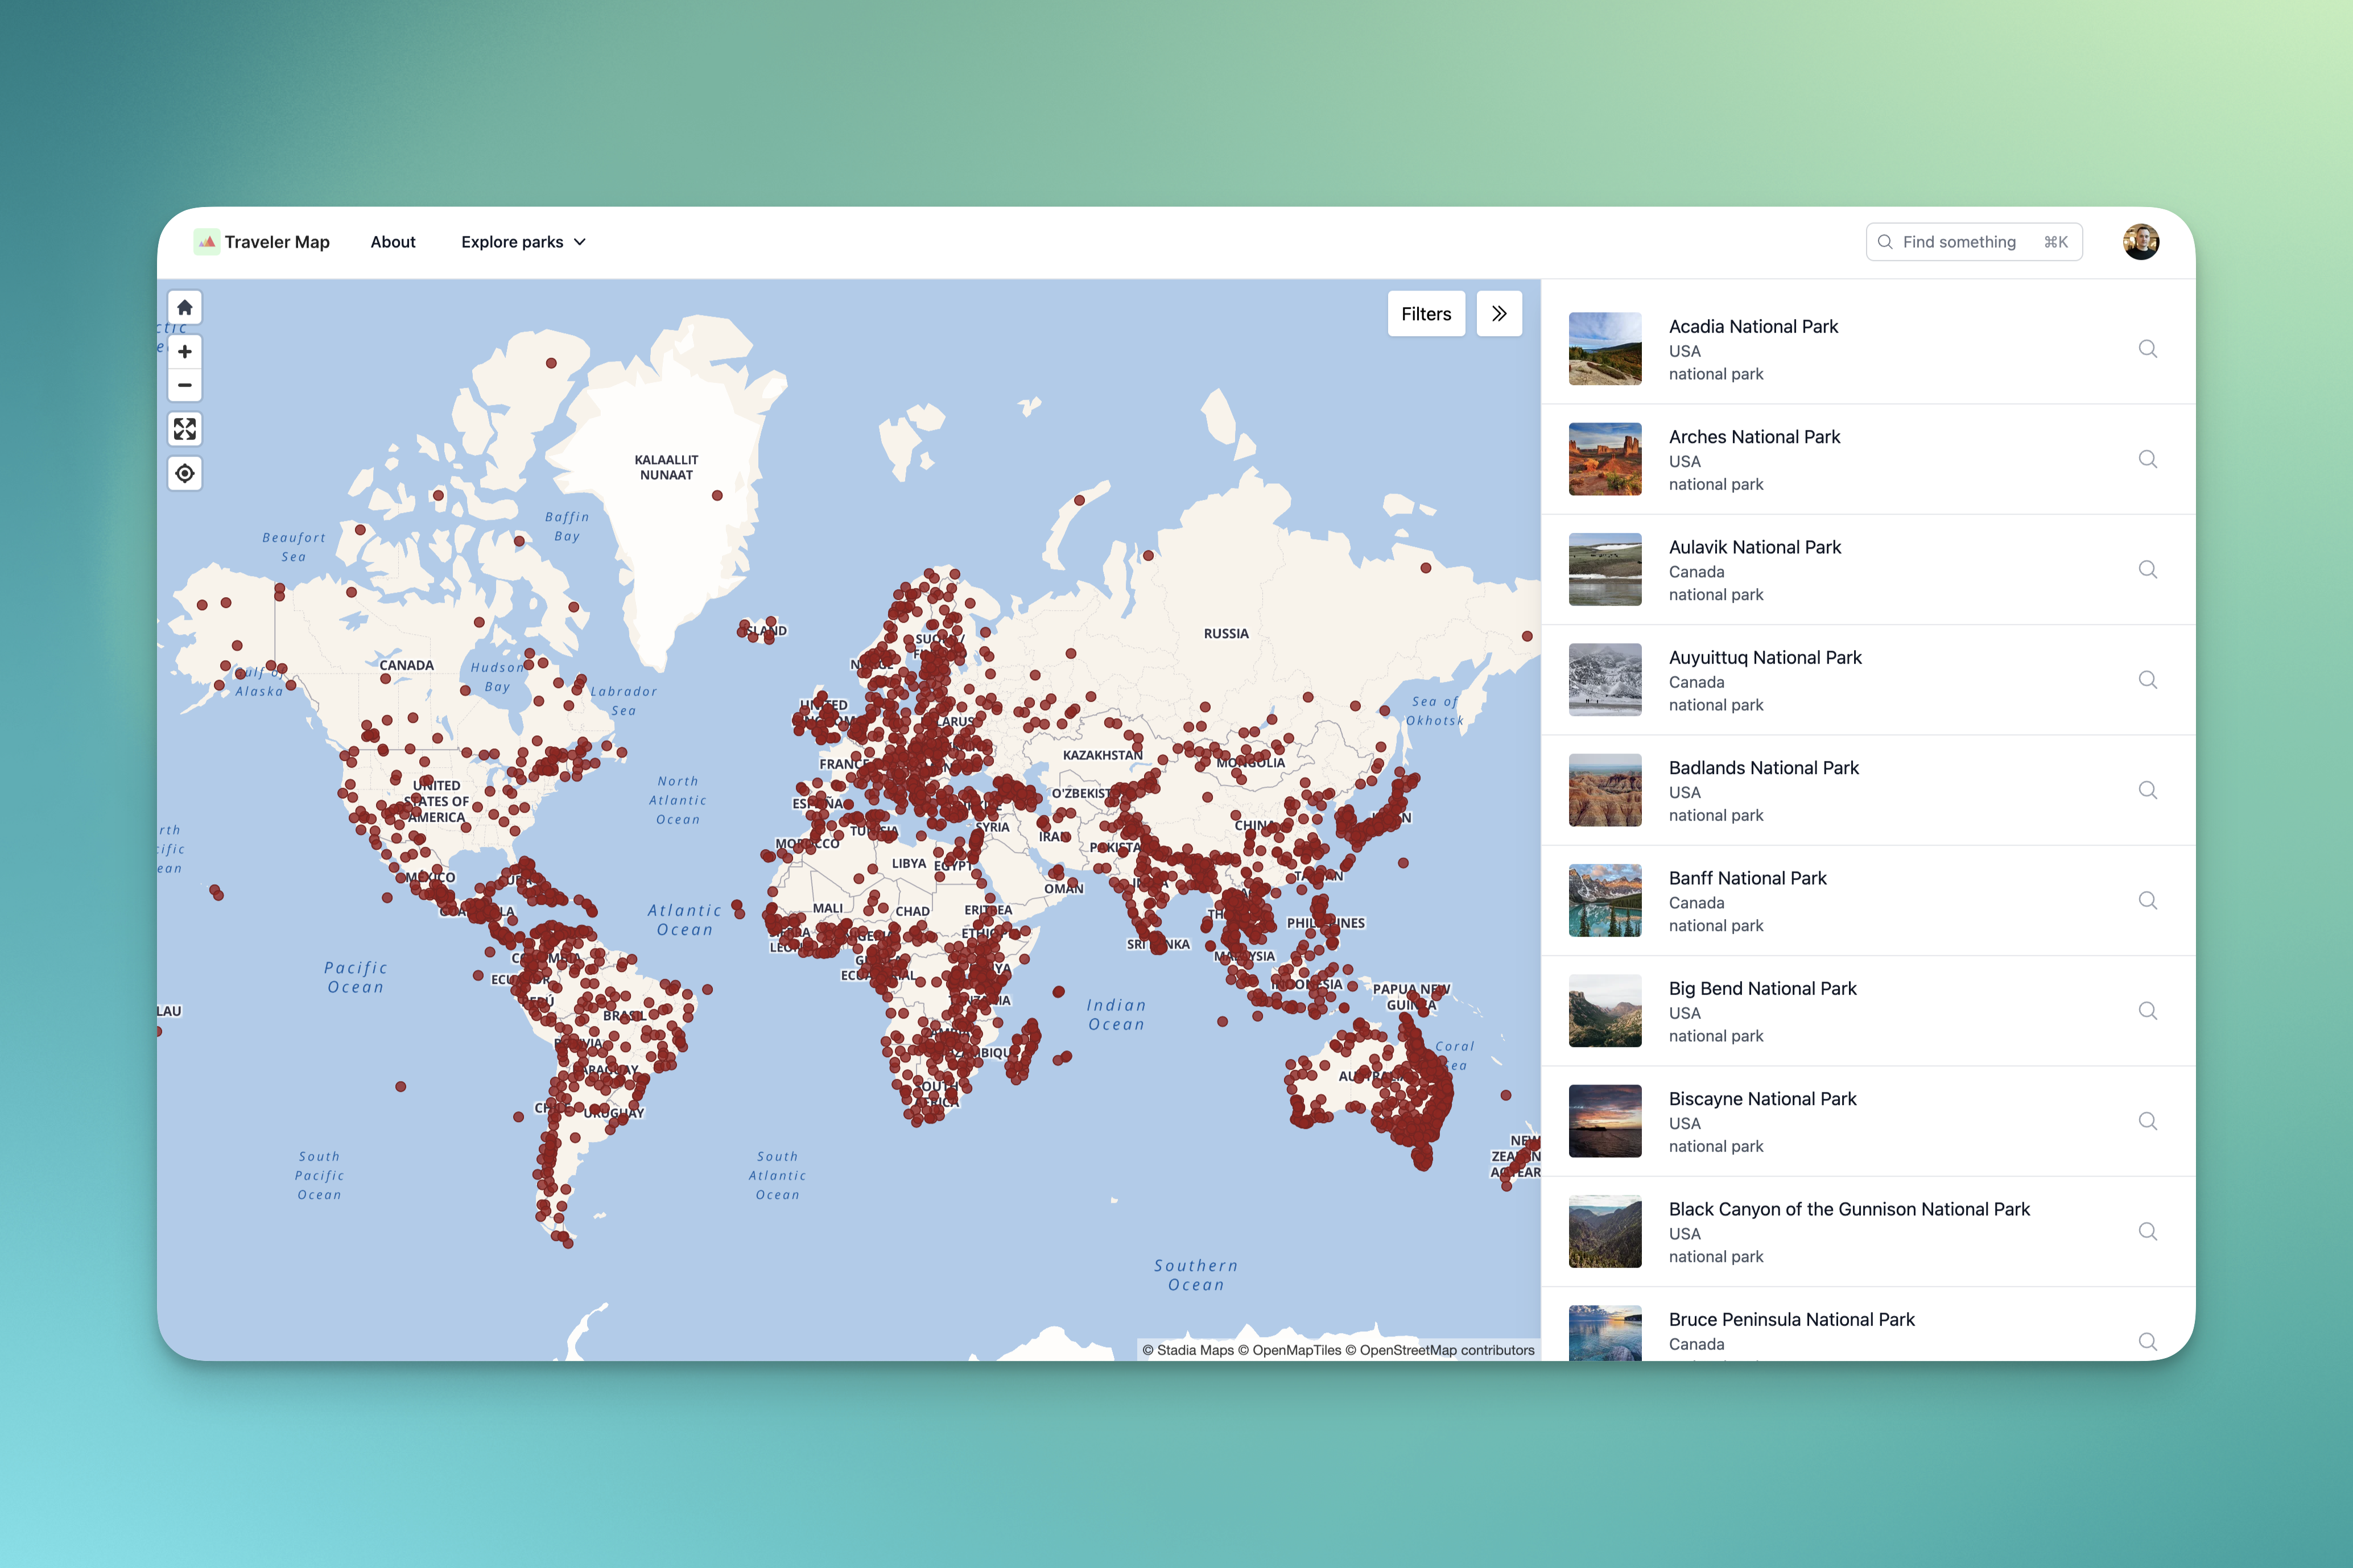Collapse the park list panel
The image size is (2353, 1568).
(x=1499, y=314)
